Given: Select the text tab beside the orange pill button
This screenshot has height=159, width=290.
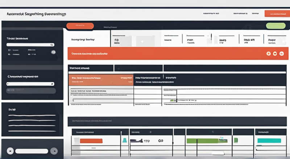Looking at the screenshot, I should point(110,27).
